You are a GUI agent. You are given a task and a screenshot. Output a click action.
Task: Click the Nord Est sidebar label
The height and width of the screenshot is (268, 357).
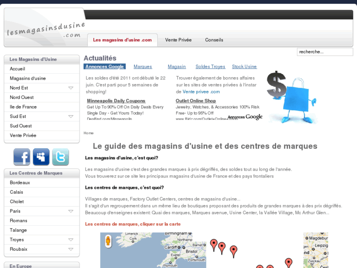pyautogui.click(x=19, y=88)
